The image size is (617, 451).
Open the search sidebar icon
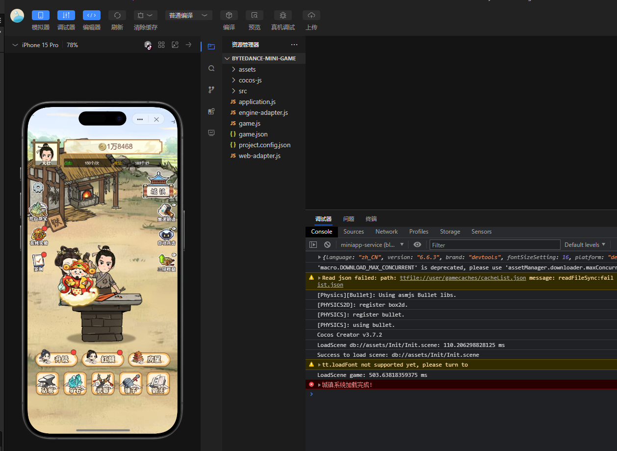coord(211,68)
